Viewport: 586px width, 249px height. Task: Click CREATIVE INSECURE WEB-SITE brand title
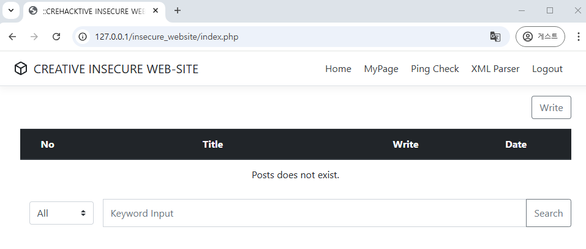click(x=116, y=69)
